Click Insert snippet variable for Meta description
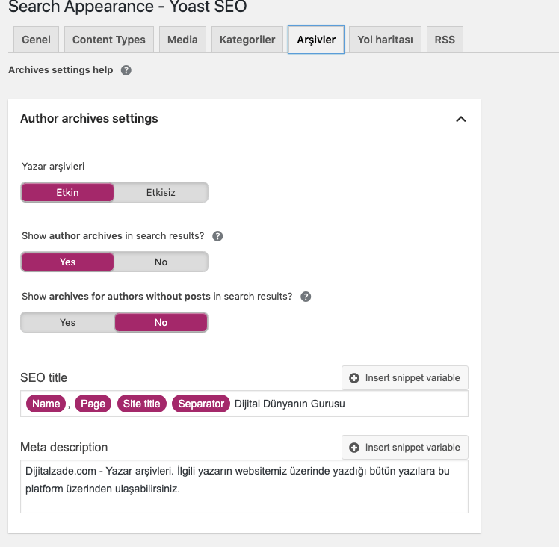This screenshot has width=559, height=547. 404,447
